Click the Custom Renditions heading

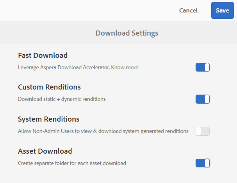(49, 87)
